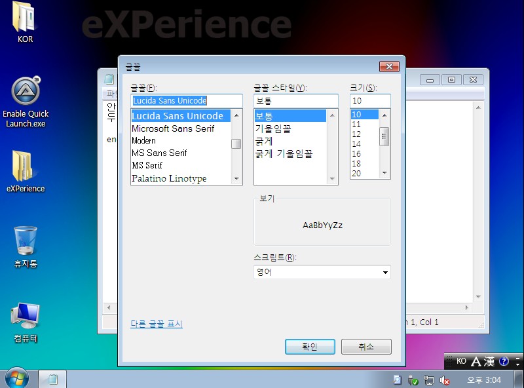Click the language bar help icon
Viewport: 524px width, 388px height.
(x=504, y=361)
